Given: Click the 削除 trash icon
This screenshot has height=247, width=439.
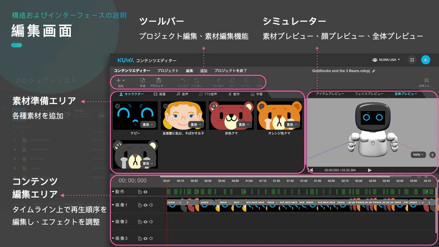Looking at the screenshot, I should coord(260,80).
